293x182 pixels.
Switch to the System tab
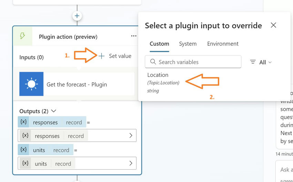pyautogui.click(x=188, y=44)
